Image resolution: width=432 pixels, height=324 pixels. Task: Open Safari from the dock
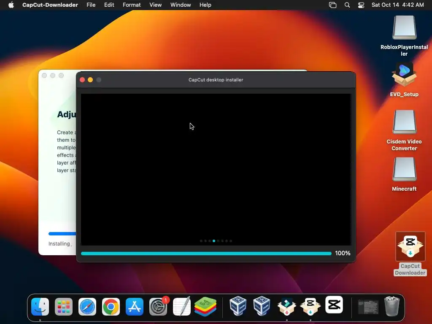click(87, 306)
